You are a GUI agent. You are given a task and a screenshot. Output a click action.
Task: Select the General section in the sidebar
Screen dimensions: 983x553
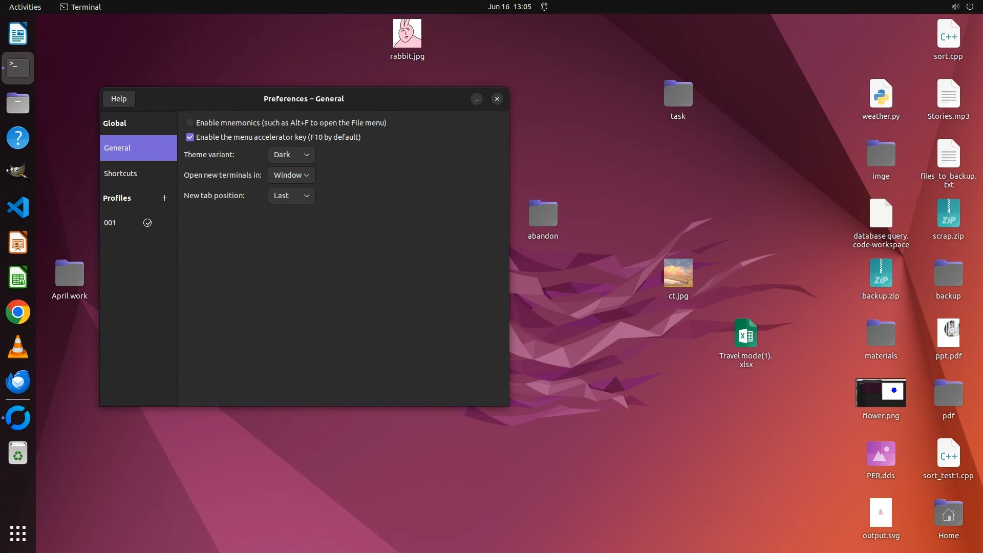click(x=118, y=148)
